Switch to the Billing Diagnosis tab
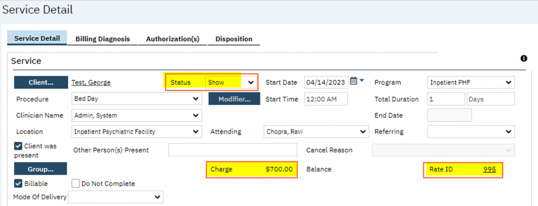Image resolution: width=538 pixels, height=206 pixels. click(x=102, y=39)
